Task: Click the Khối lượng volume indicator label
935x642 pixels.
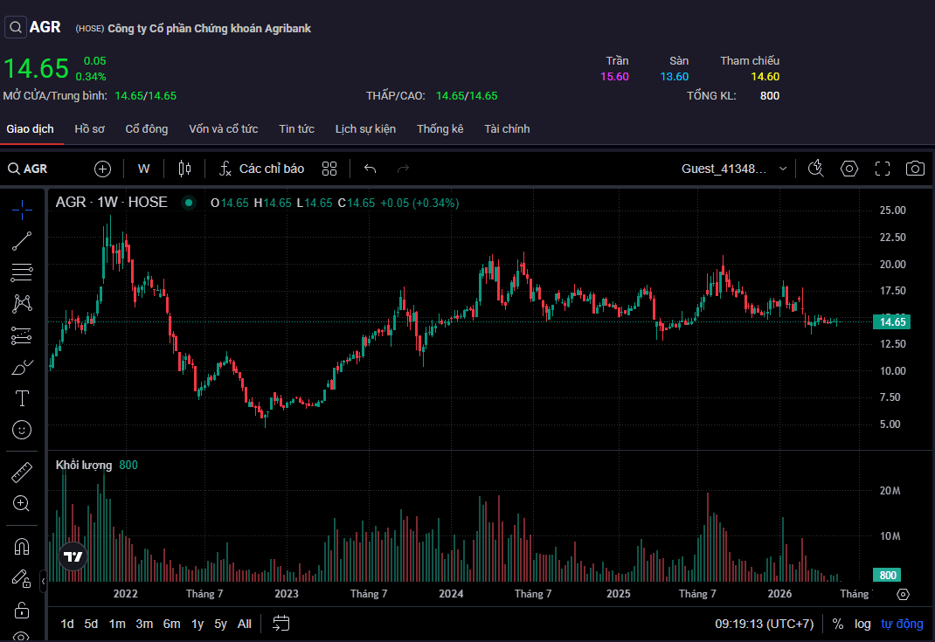Action: point(84,465)
